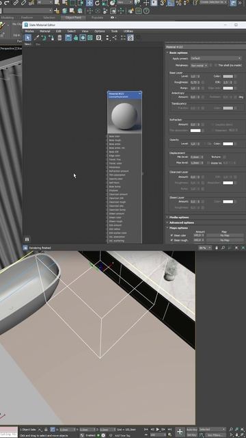Click the Pan tool hand icon
The width and height of the screenshot is (246, 438).
click(217, 248)
